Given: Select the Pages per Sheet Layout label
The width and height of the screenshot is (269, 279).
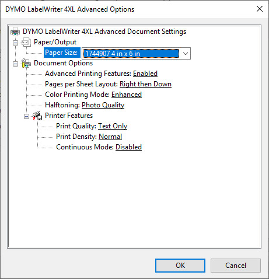Looking at the screenshot, I should 81,84.
